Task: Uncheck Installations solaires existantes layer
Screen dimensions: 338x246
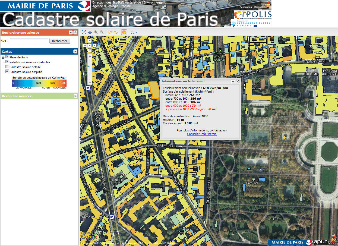Action: 7,62
